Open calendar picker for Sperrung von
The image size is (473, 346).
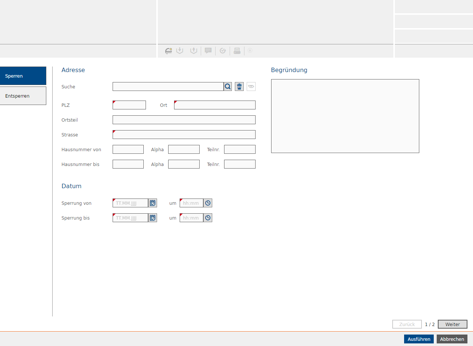[153, 203]
